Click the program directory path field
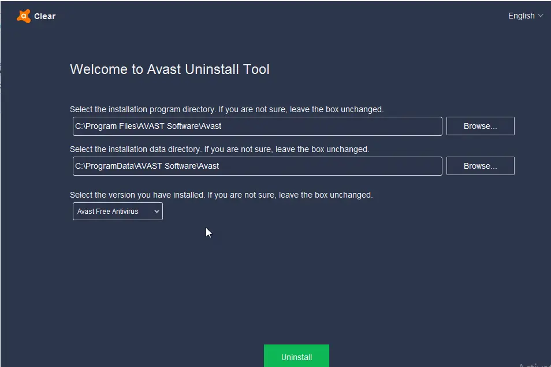Screen dimensions: 551x367 257,126
